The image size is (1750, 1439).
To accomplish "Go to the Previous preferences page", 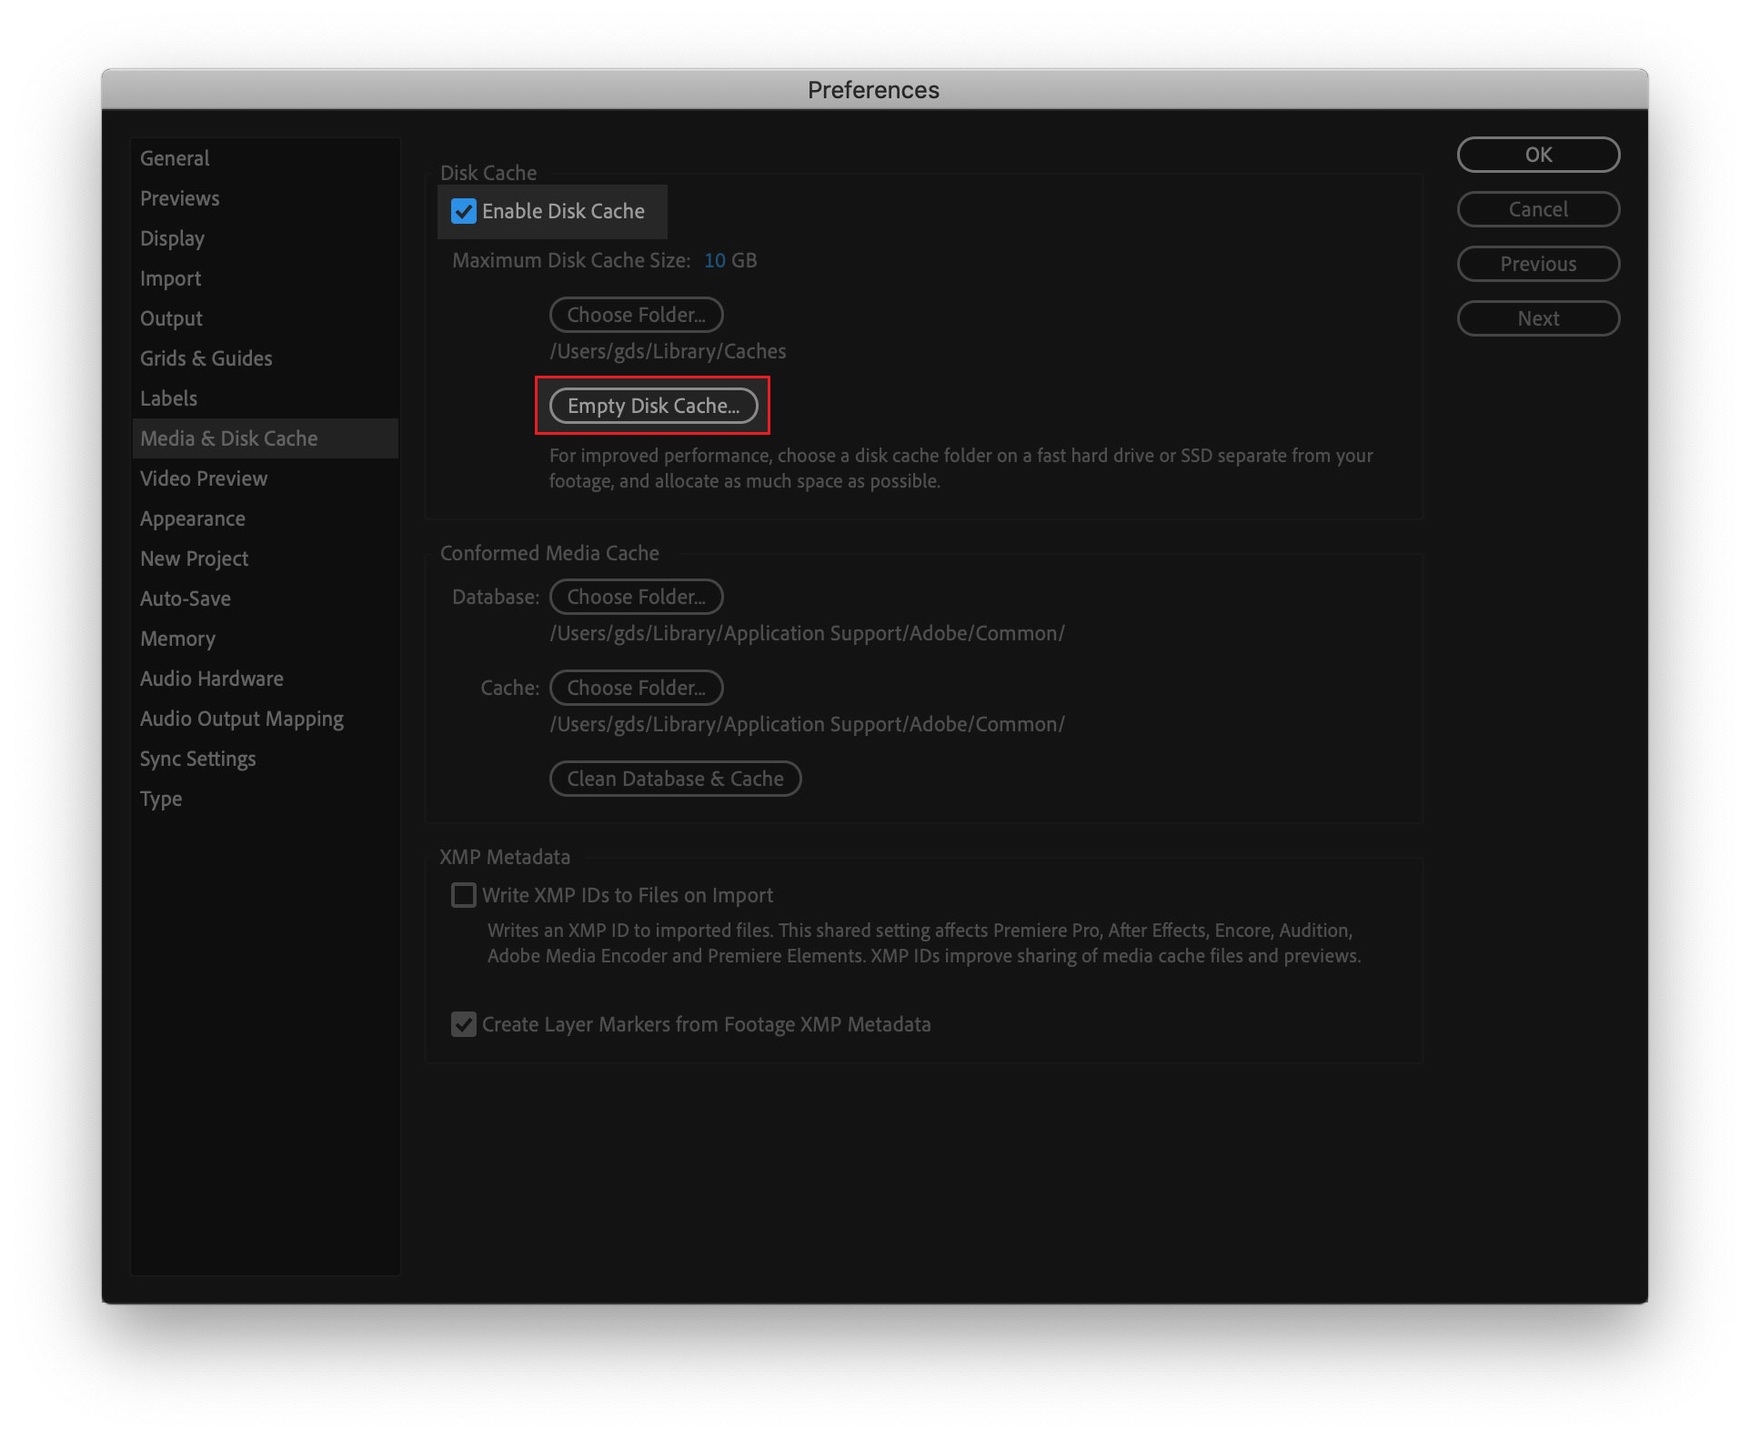I will pos(1538,264).
